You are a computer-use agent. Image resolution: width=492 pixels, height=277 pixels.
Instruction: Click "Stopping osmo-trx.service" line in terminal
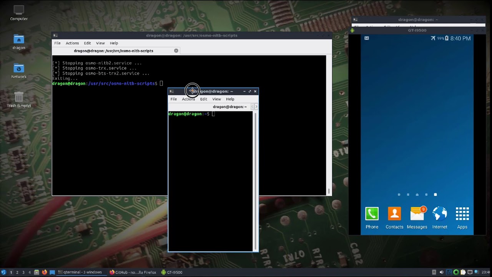(x=95, y=68)
